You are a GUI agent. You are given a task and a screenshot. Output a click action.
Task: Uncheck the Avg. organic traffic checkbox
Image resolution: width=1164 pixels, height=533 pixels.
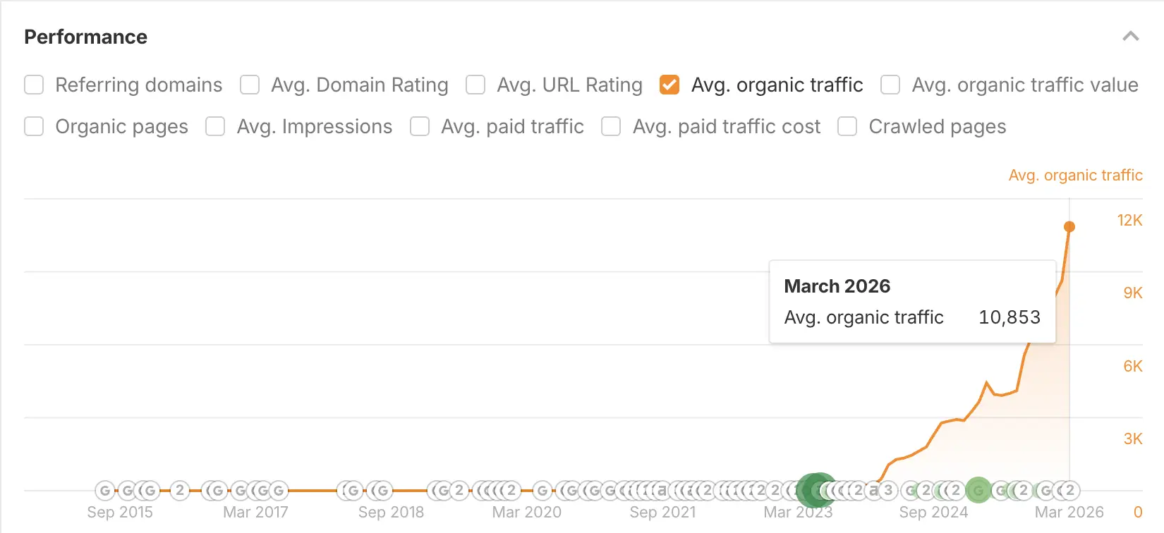[669, 85]
